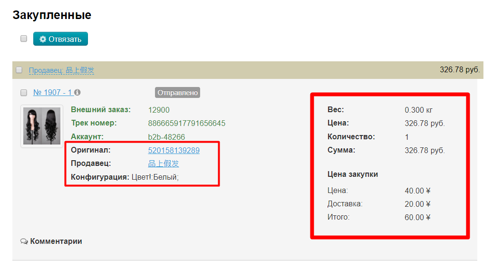
Task: Check the box next to order № 1907 - 1
Action: (24, 93)
